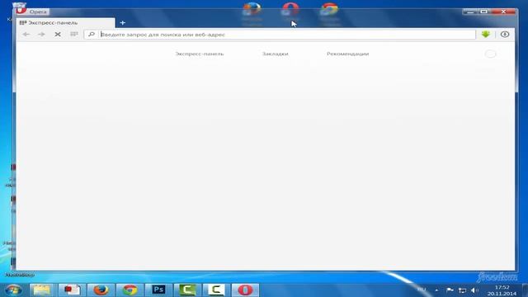Screen dimensions: 528x297
Task: Open the Windows Start menu
Action: pyautogui.click(x=13, y=290)
